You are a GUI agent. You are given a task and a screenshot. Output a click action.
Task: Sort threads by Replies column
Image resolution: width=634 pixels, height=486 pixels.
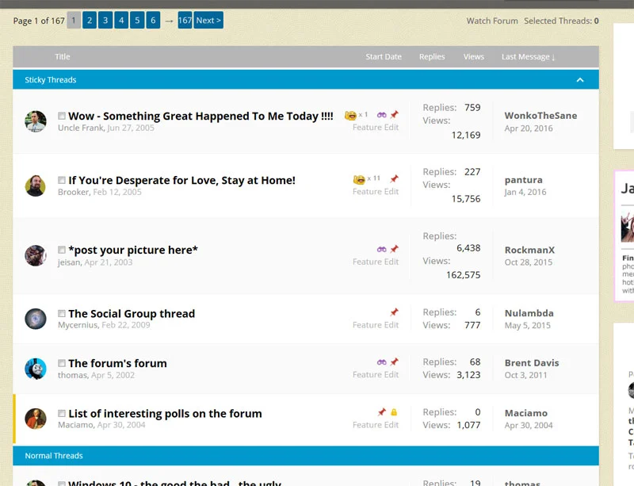click(432, 56)
